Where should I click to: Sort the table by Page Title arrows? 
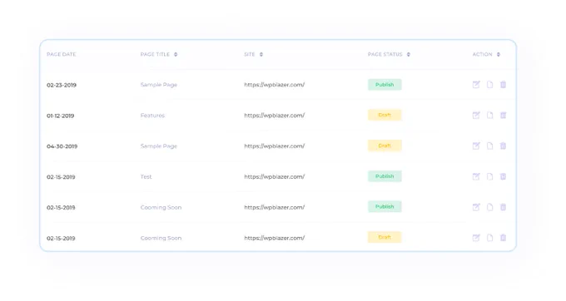[x=176, y=54]
